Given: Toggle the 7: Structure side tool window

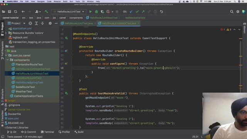Looking at the screenshot, I should click(x=2, y=97).
